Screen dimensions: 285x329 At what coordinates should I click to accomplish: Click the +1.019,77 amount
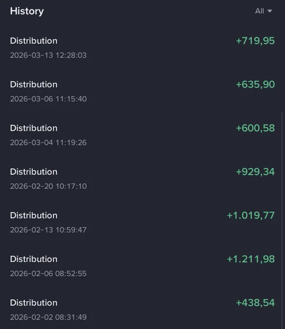251,215
